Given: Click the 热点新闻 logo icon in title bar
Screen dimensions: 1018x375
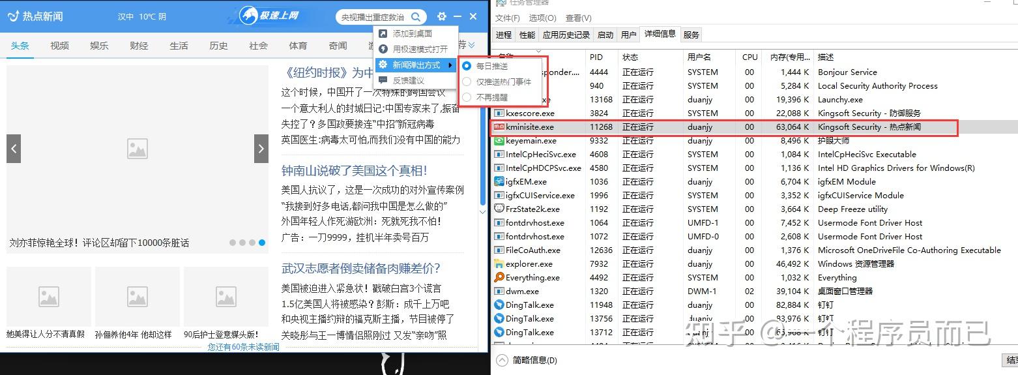Looking at the screenshot, I should click(12, 16).
